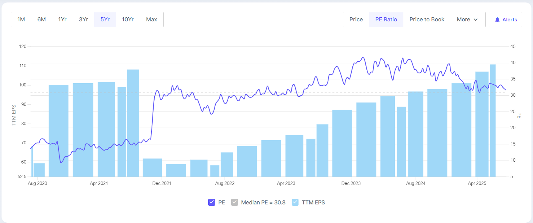The height and width of the screenshot is (223, 533).
Task: Select the PE Ratio tab
Action: pos(386,19)
